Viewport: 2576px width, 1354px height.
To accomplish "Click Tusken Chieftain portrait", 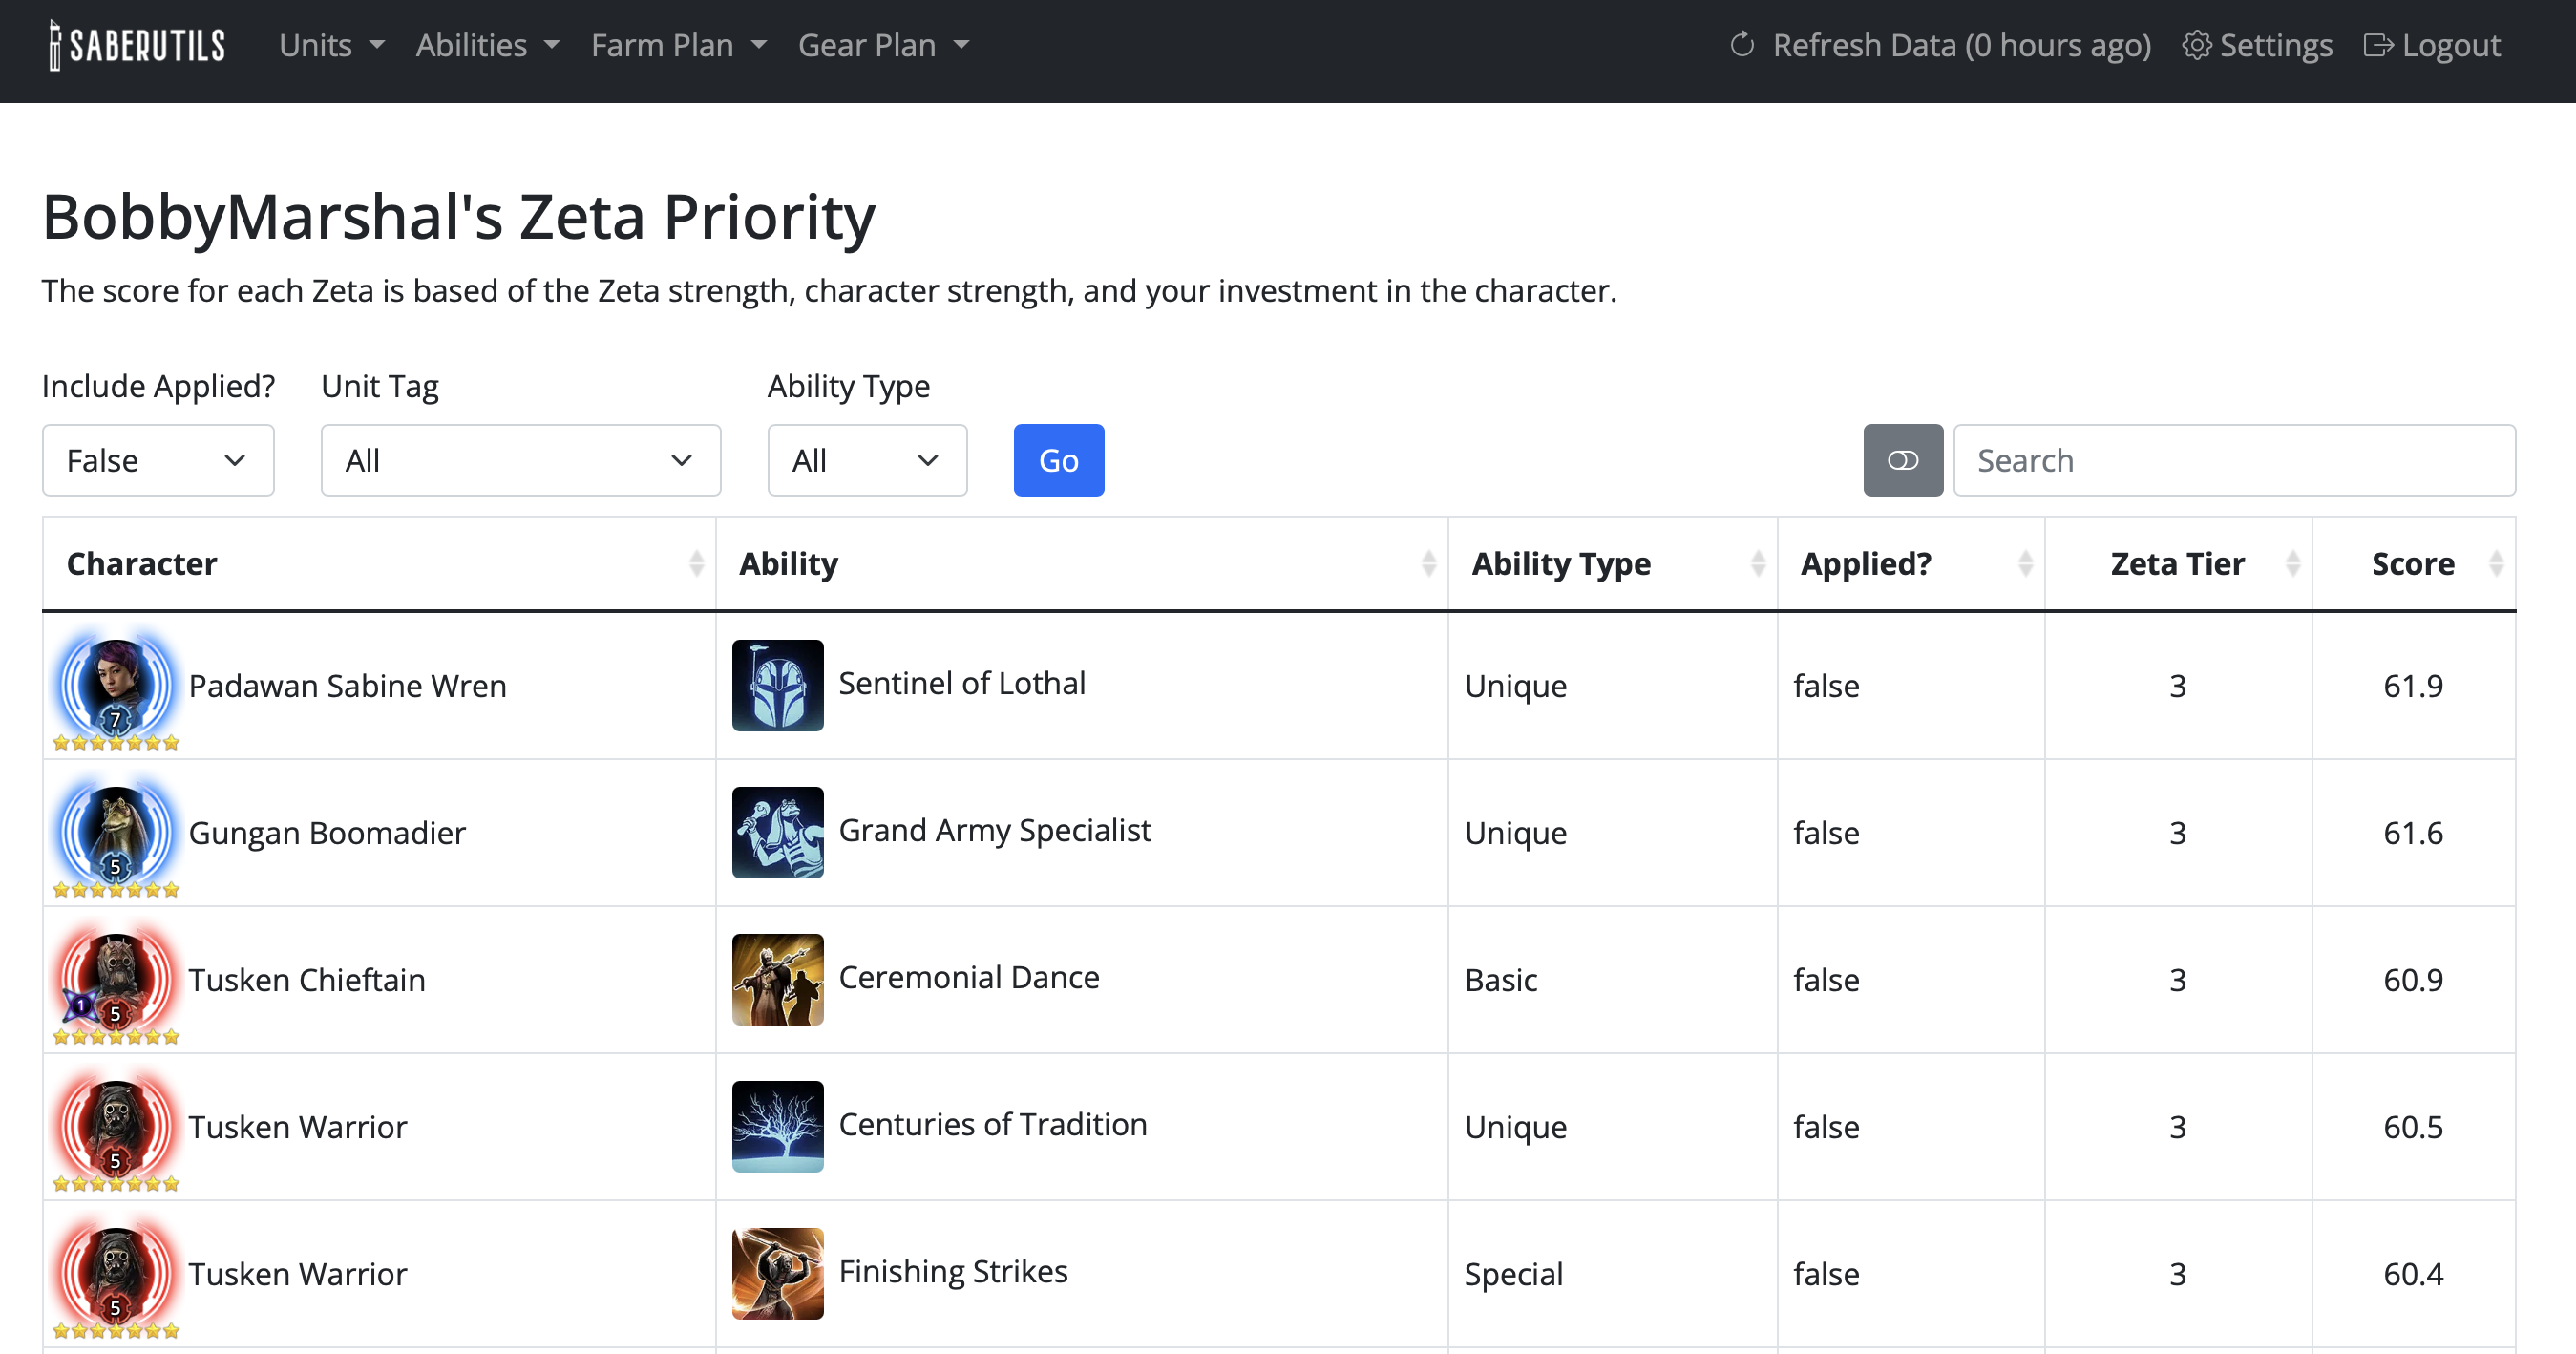I will pos(116,983).
